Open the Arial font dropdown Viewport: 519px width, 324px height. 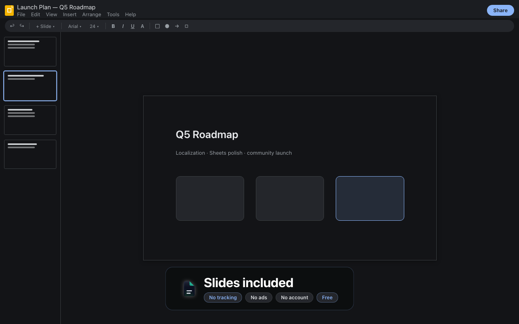[75, 26]
